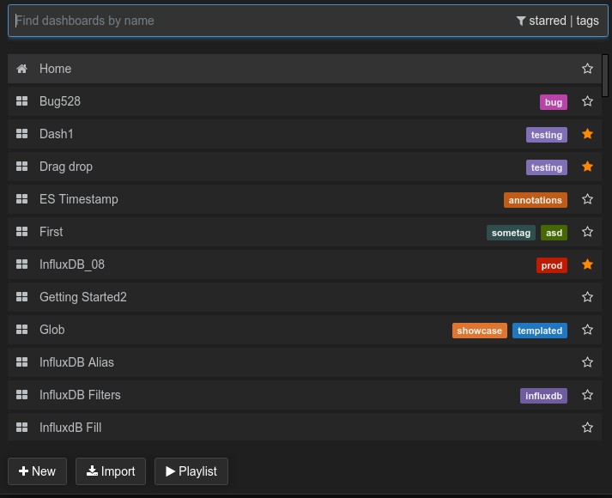The width and height of the screenshot is (612, 498).
Task: Click the grid icon beside Getting Started2
Action: point(22,297)
